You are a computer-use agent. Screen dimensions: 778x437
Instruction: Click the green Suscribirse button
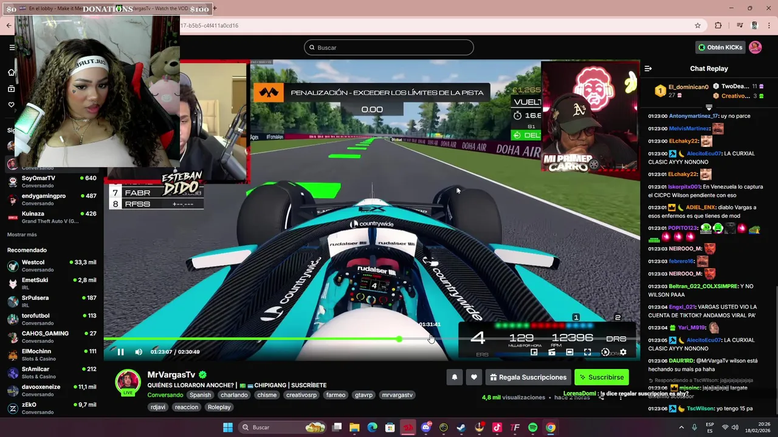[x=602, y=377]
